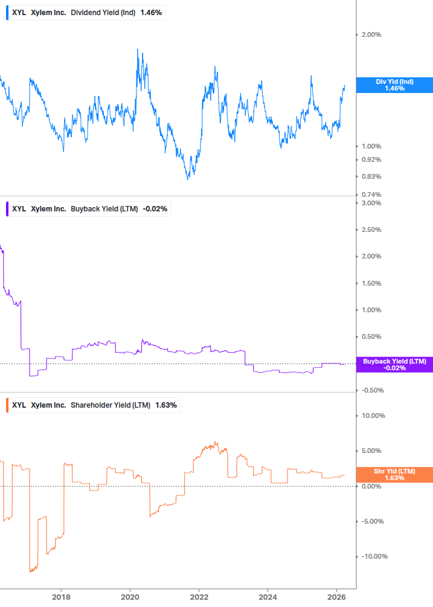The width and height of the screenshot is (433, 607).
Task: Click the purple Buyback Yield (LTM) -0.02% axis tag
Action: [394, 365]
